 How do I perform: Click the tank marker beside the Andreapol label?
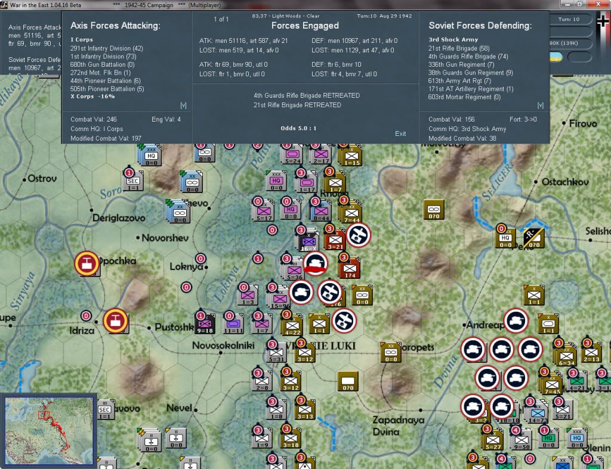tap(516, 321)
